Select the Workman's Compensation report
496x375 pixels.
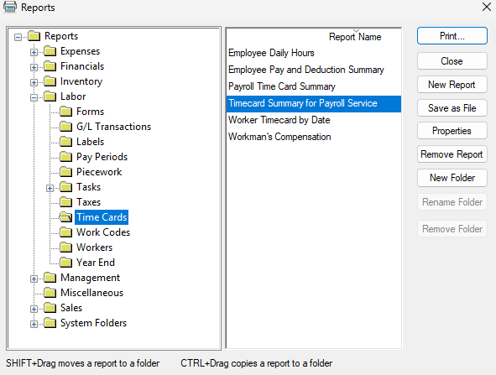(x=279, y=137)
